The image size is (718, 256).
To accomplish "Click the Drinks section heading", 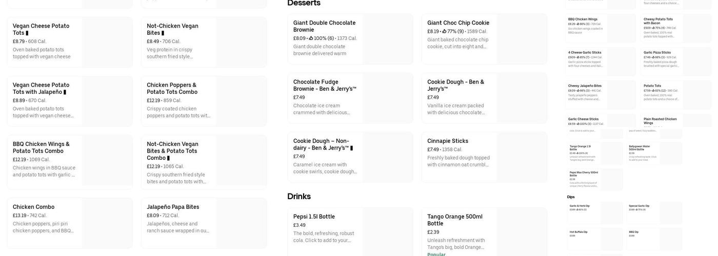I will pyautogui.click(x=299, y=197).
